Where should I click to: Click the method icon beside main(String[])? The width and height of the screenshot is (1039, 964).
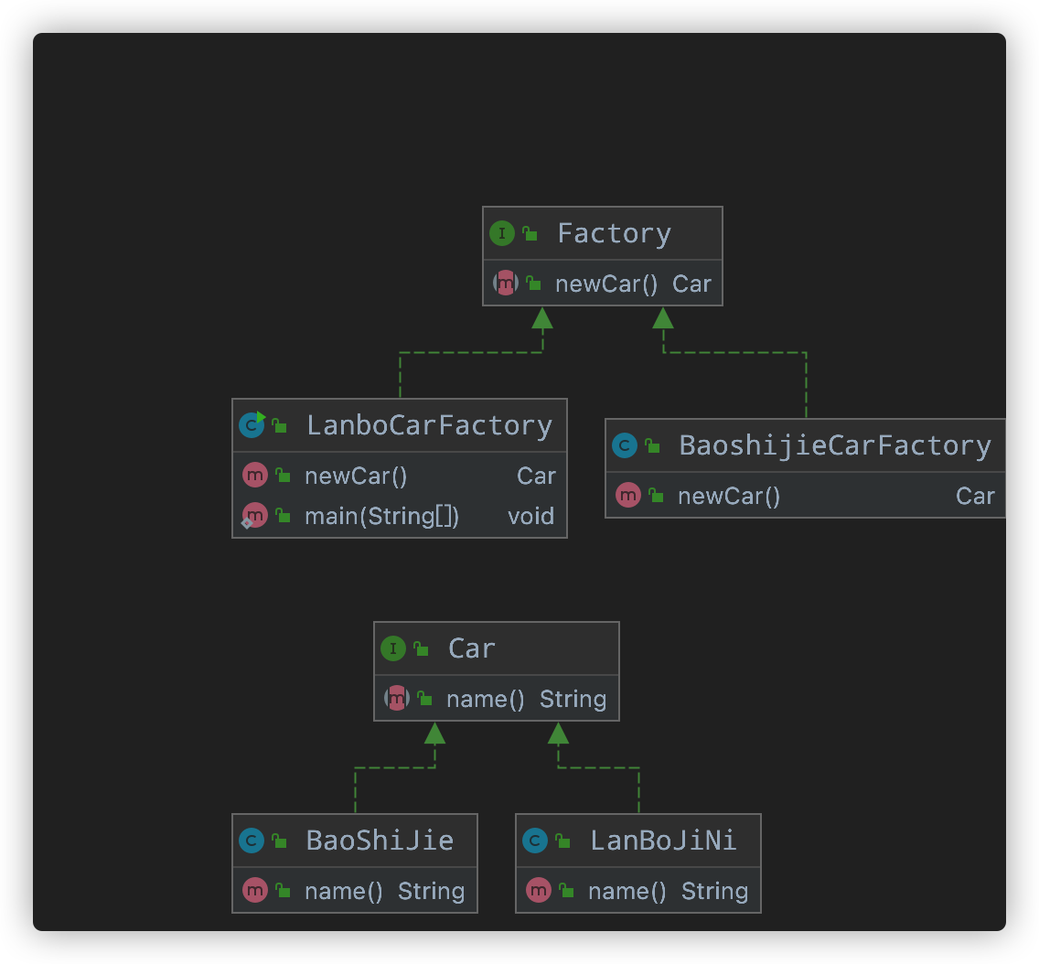(x=254, y=516)
